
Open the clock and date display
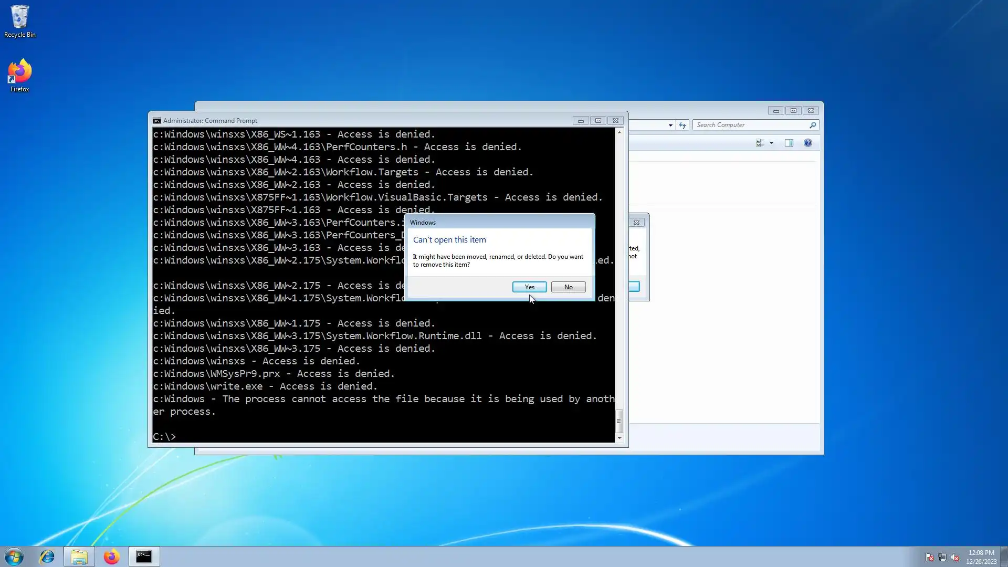coord(981,556)
